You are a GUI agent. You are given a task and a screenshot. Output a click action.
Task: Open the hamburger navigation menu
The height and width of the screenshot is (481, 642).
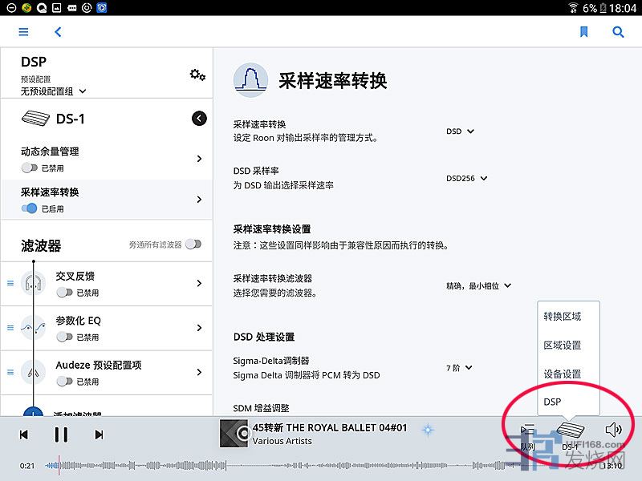[23, 32]
